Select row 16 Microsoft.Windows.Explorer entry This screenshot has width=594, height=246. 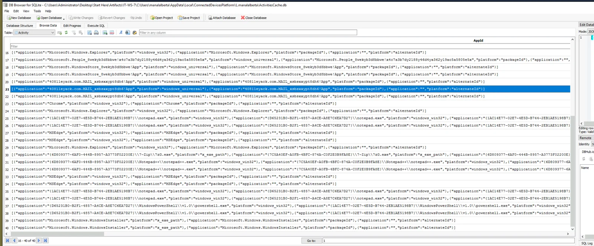click(x=290, y=52)
